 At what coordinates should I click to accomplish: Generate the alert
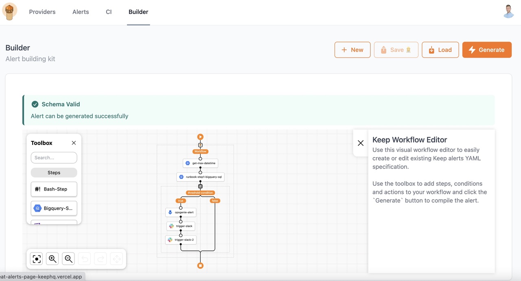[487, 50]
